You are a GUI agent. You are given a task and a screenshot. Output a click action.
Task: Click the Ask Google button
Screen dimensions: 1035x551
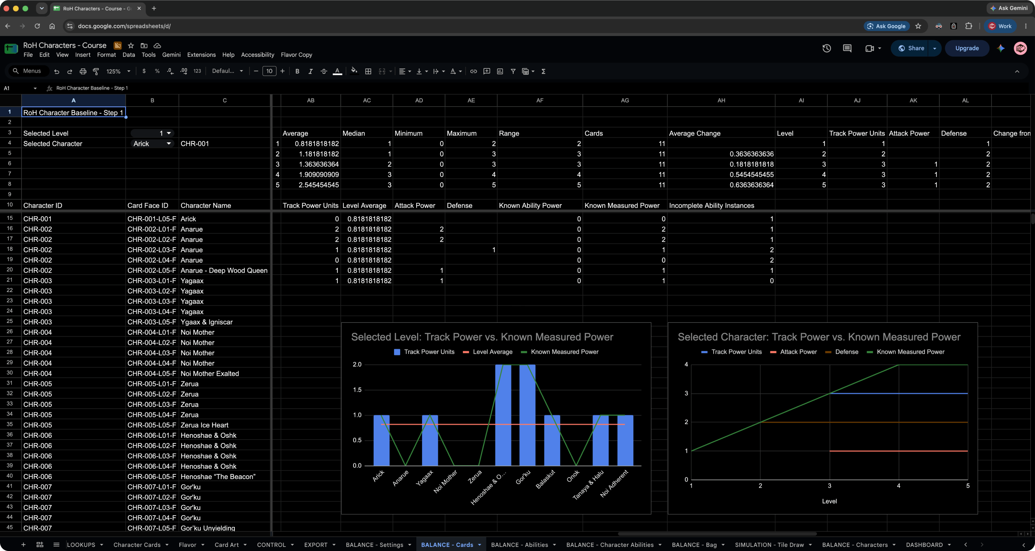click(x=886, y=26)
